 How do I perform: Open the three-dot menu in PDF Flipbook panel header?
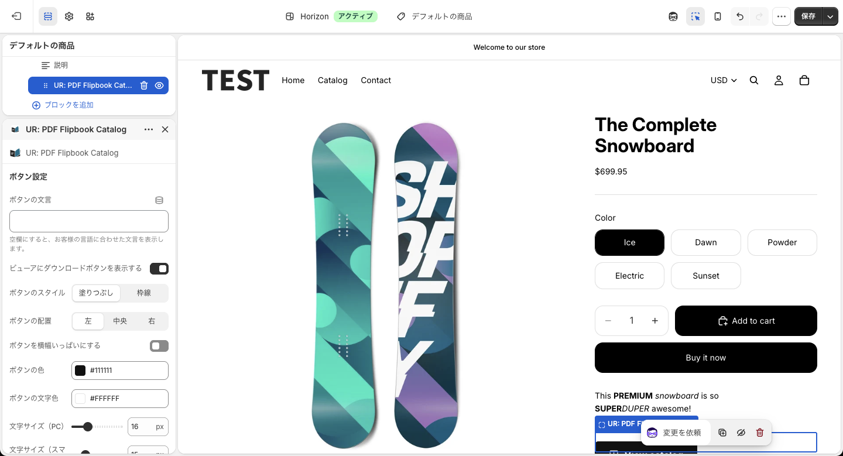click(x=149, y=129)
